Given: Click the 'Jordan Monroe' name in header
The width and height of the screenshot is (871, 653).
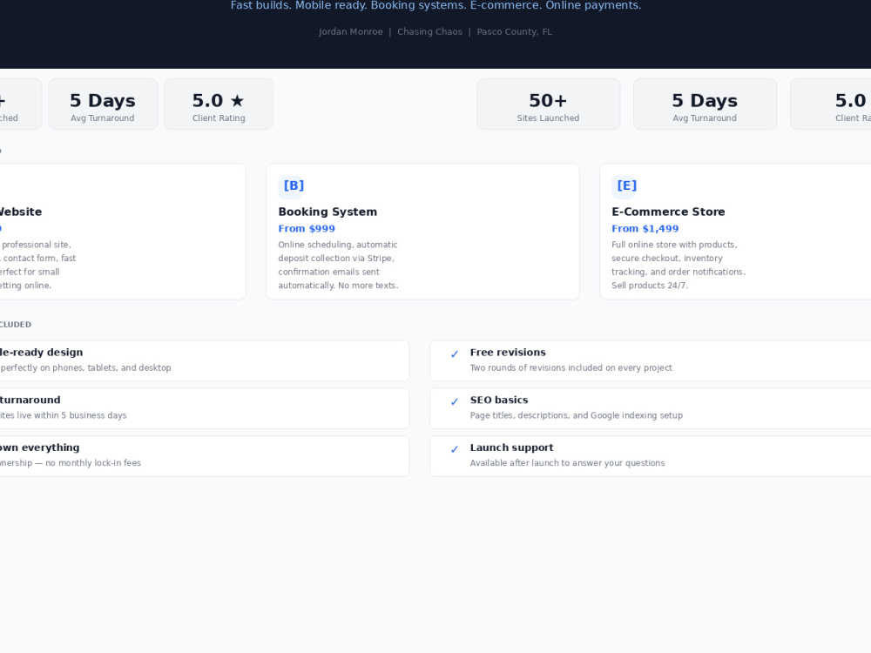Looking at the screenshot, I should pos(350,31).
